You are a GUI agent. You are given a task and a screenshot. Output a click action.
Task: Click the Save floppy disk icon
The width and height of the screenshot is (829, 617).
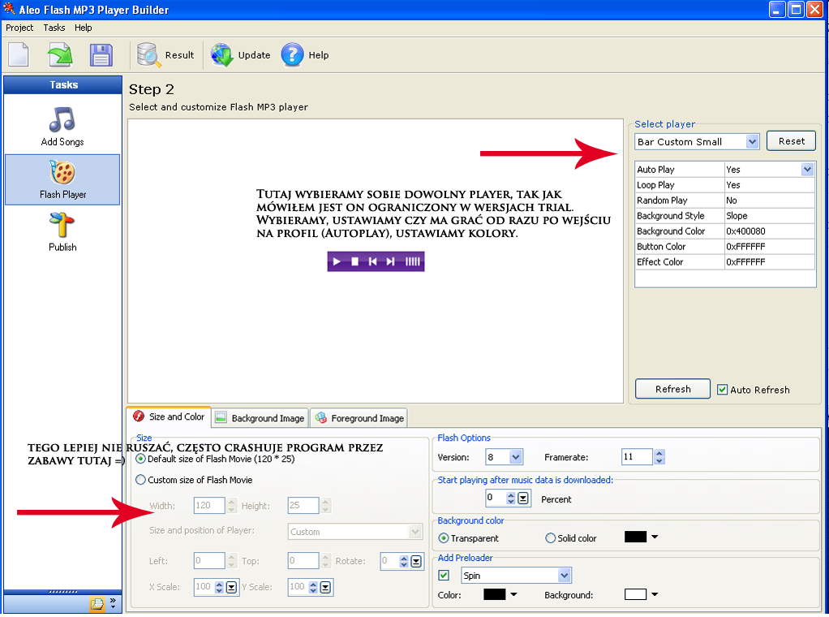coord(101,54)
